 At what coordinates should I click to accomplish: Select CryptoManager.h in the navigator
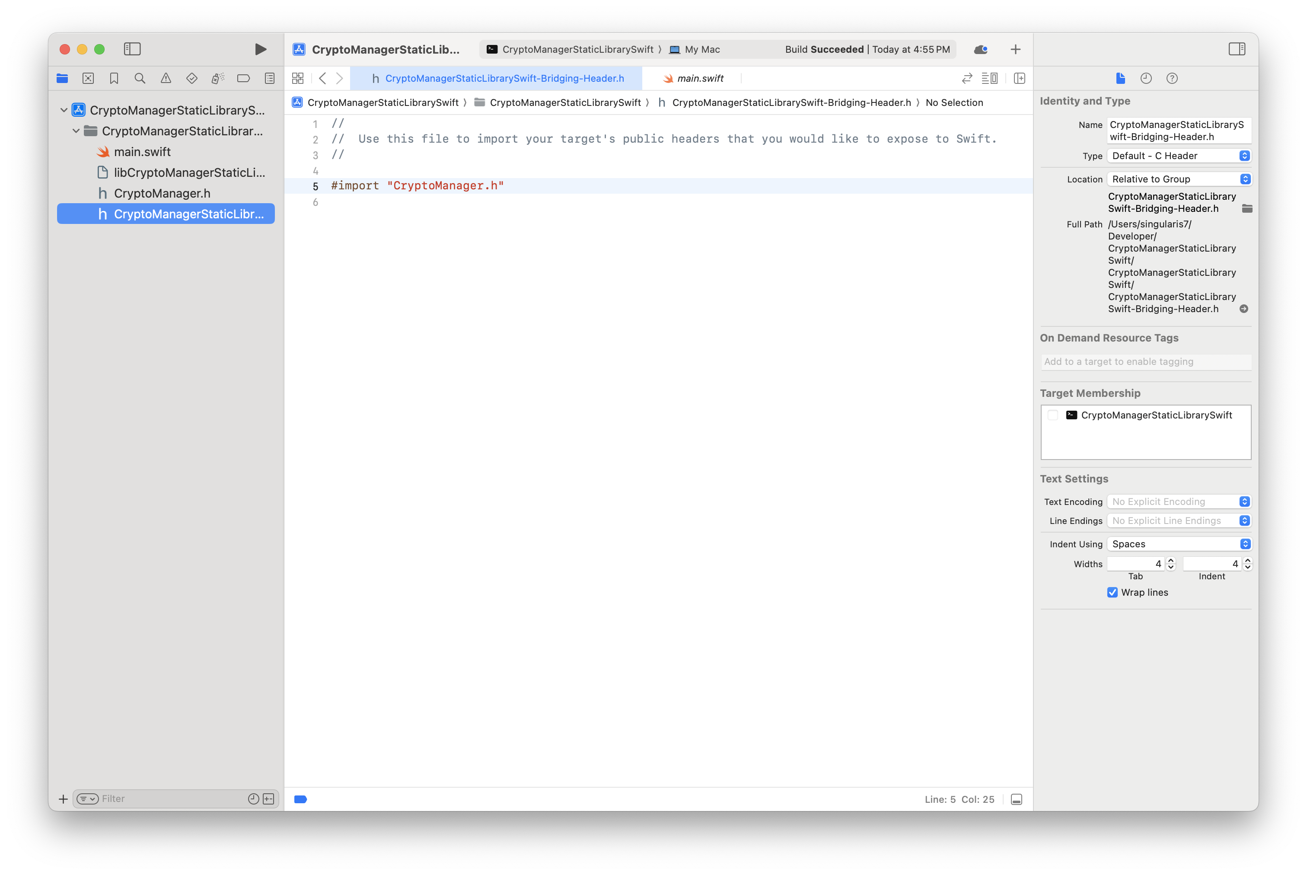click(x=162, y=193)
